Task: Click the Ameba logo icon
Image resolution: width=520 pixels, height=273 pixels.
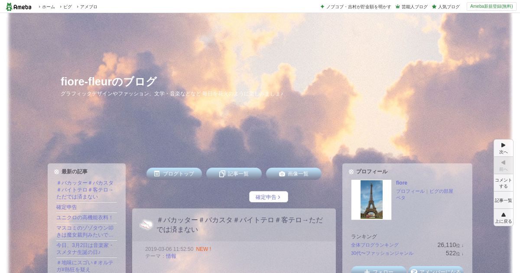Action: (18, 6)
